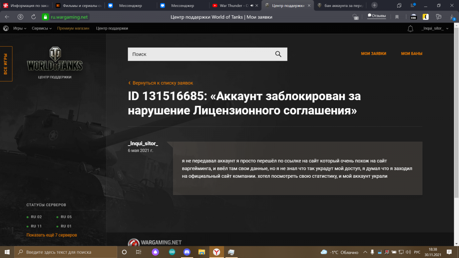Focus the Поиск search field
459x258 pixels.
pos(199,54)
